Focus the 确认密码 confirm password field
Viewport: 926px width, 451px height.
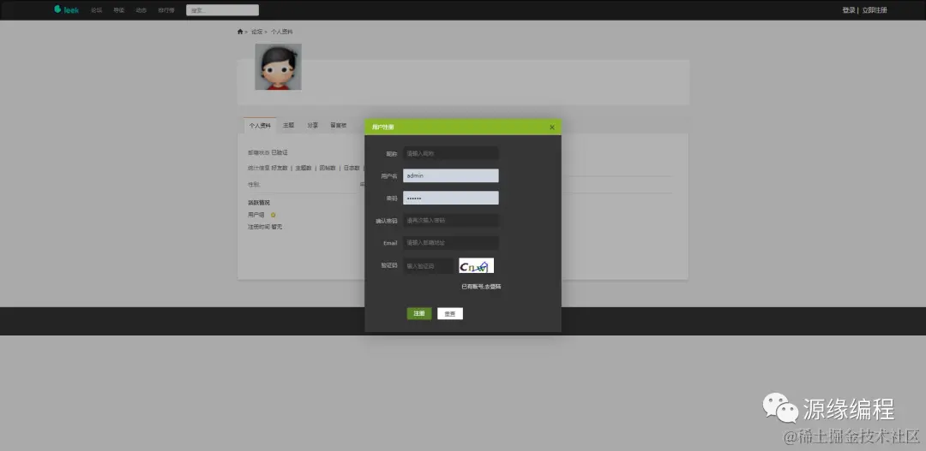click(x=451, y=221)
